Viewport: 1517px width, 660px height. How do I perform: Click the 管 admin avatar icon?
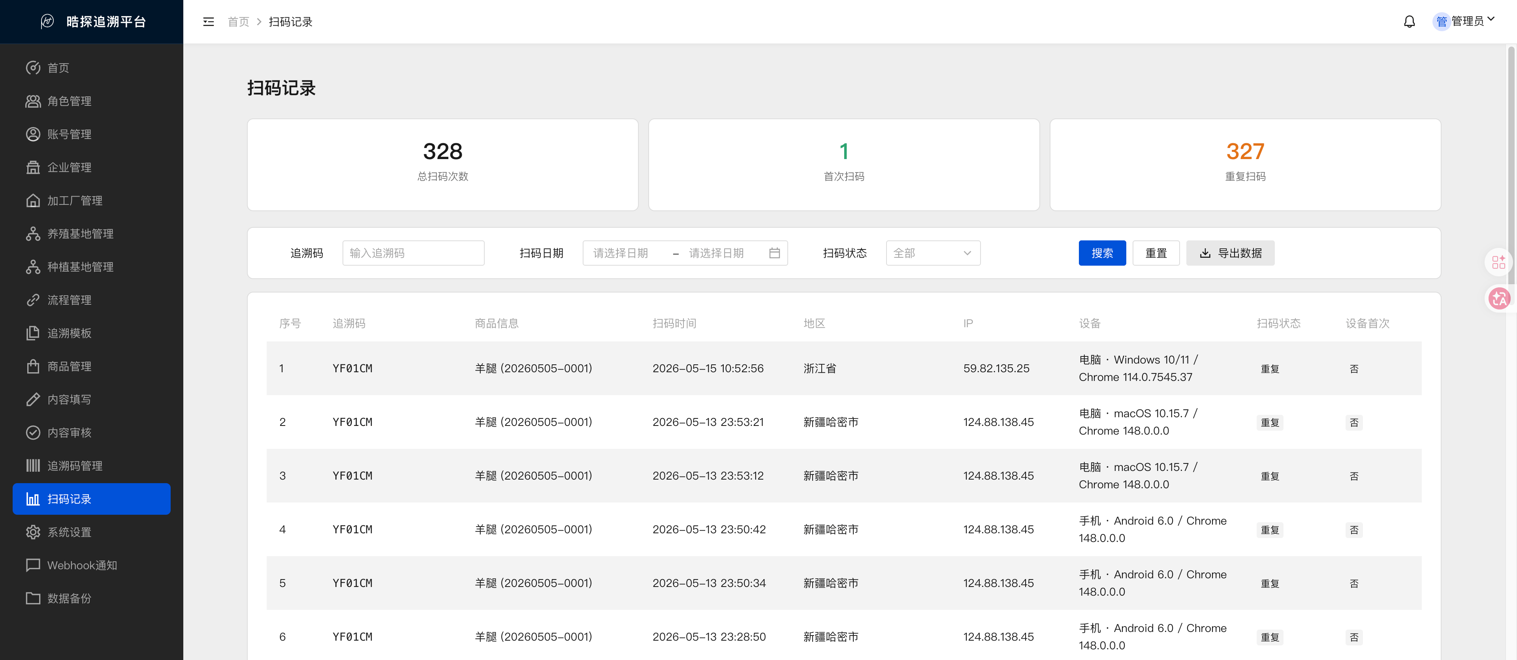tap(1441, 22)
